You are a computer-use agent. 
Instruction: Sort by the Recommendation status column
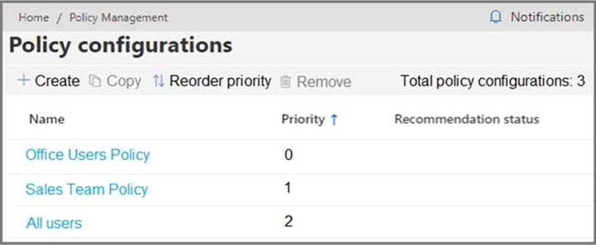click(467, 119)
